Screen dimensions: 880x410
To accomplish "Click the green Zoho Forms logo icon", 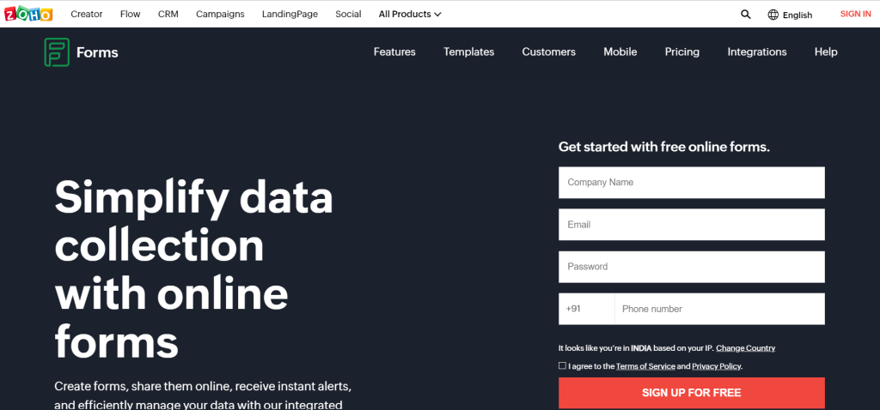I will [57, 52].
